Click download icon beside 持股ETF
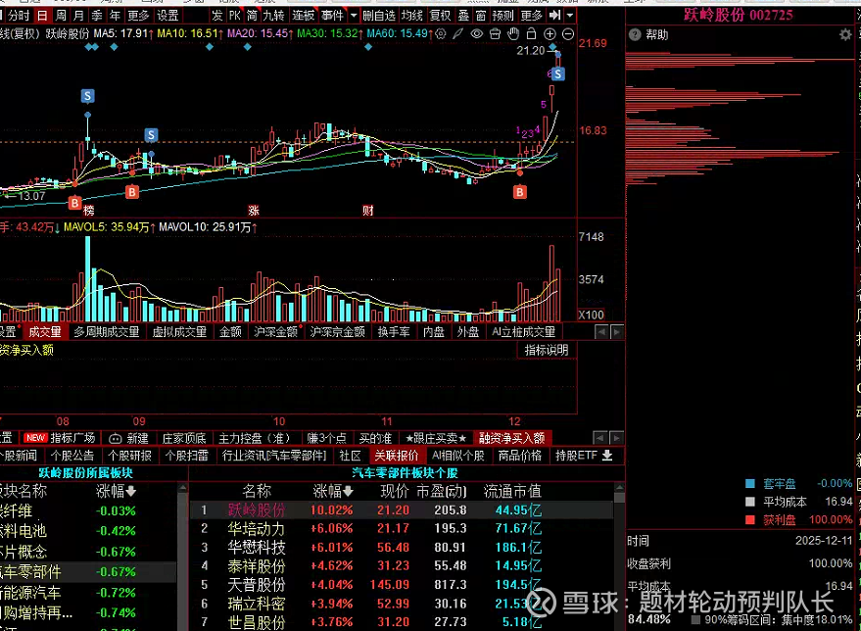 pyautogui.click(x=606, y=456)
